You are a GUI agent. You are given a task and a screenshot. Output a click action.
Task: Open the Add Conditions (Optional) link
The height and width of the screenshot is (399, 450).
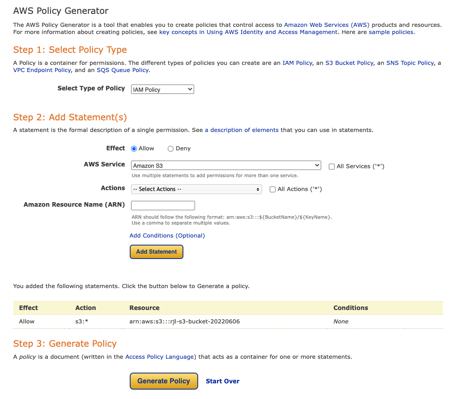click(x=167, y=235)
